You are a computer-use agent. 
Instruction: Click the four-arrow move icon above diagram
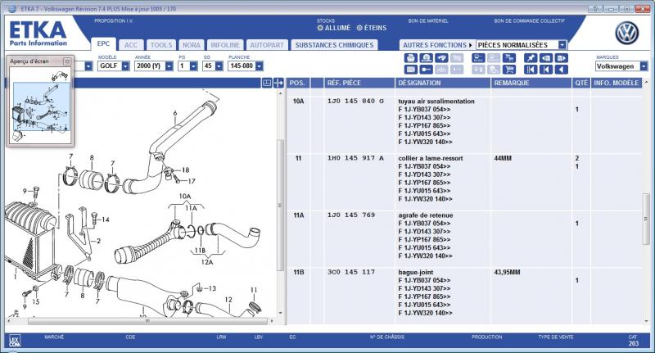pyautogui.click(x=278, y=83)
